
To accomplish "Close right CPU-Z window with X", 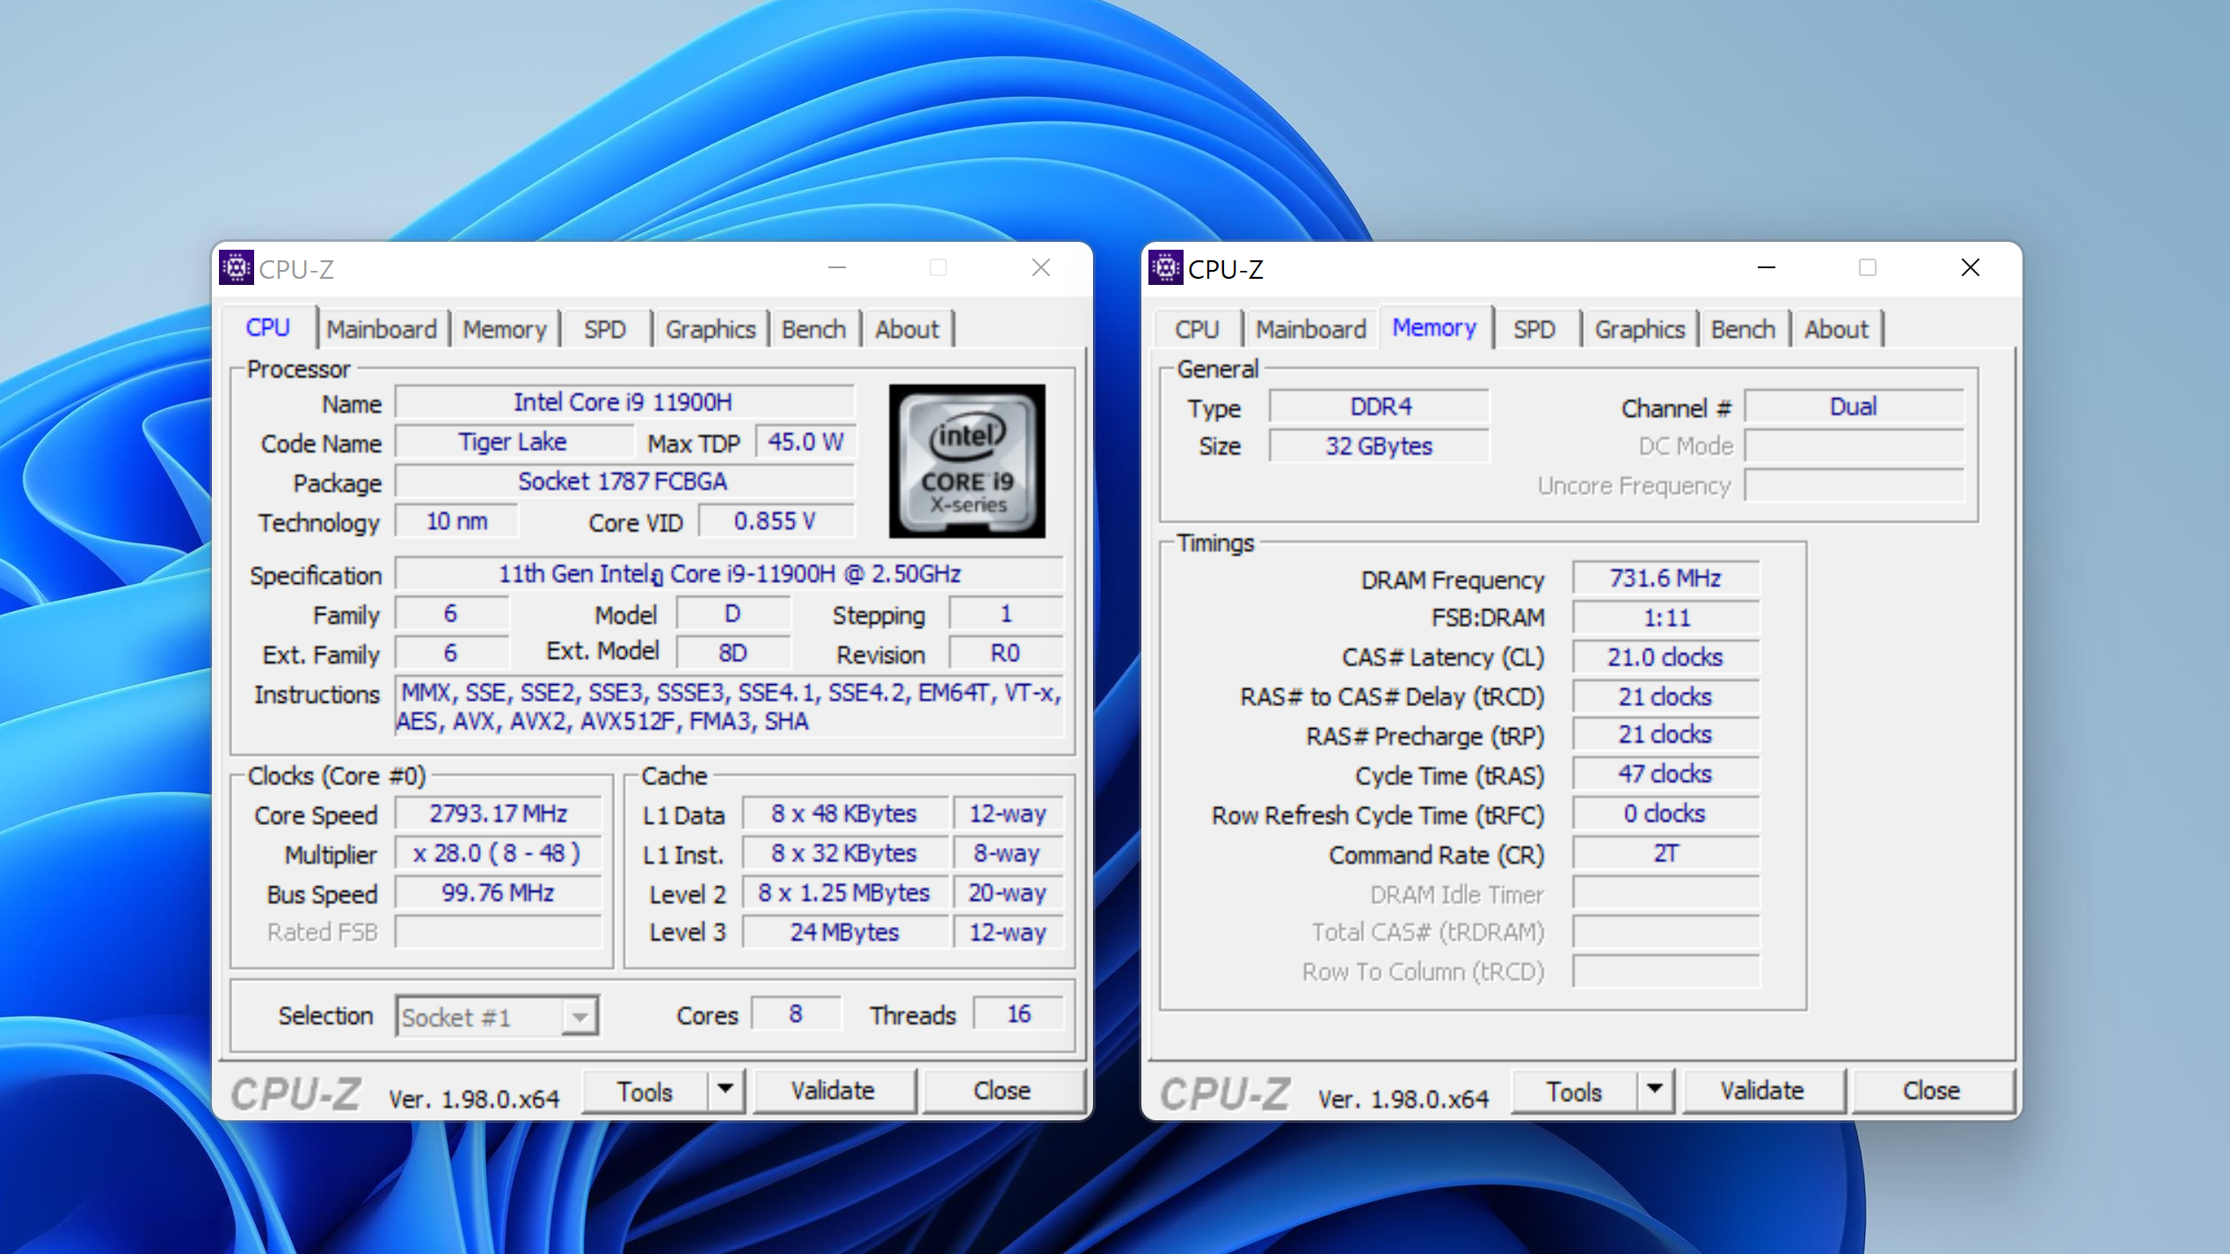I will (1971, 267).
